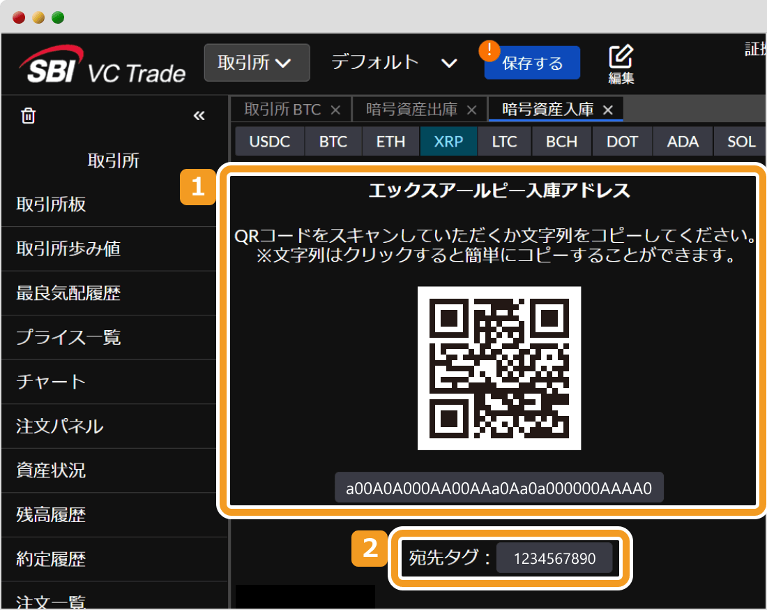The image size is (767, 610).
Task: Select the DOT currency tab
Action: coord(622,142)
